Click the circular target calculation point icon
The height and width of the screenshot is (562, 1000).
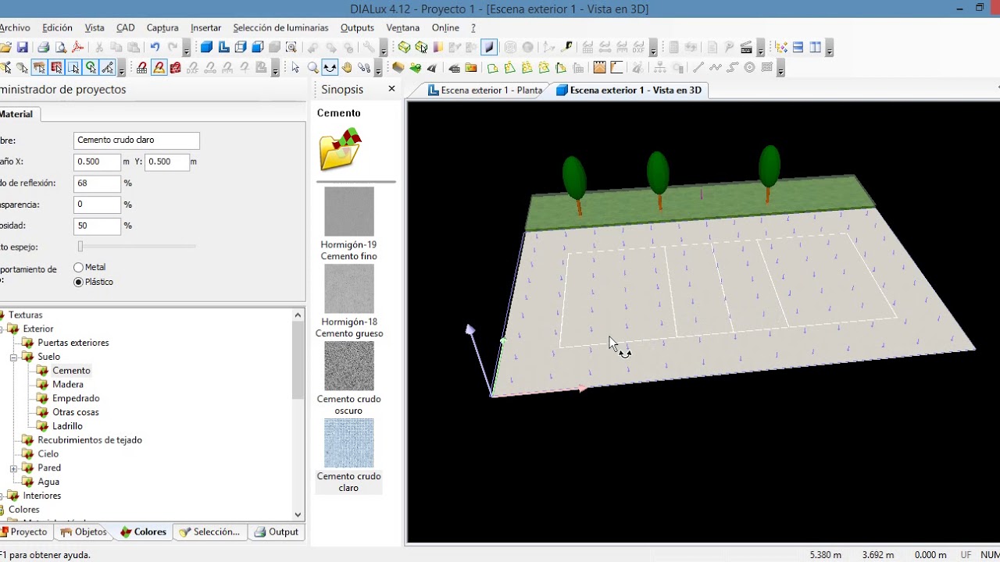pyautogui.click(x=749, y=68)
